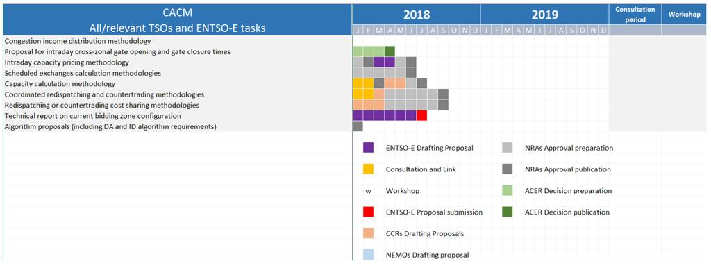
Task: Click the purple ENTSO-E Drafting Proposal legend swatch
Action: [368, 148]
